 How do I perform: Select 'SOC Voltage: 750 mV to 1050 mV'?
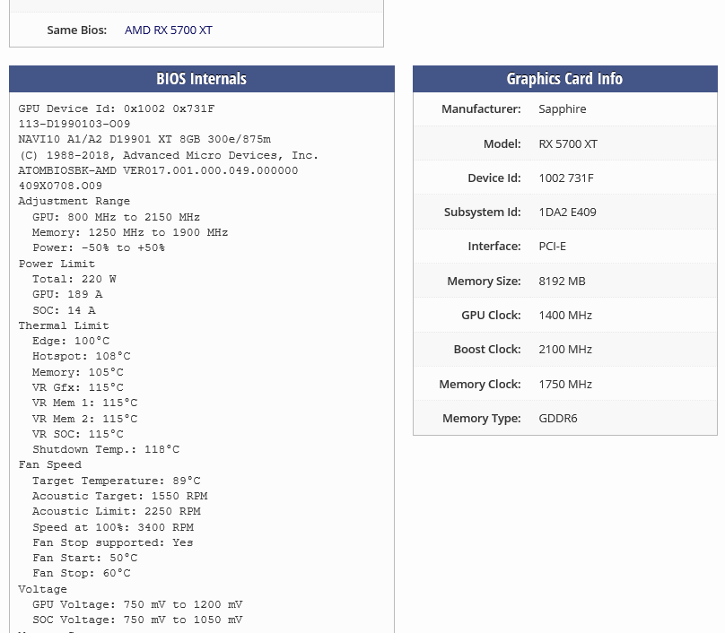(x=137, y=620)
